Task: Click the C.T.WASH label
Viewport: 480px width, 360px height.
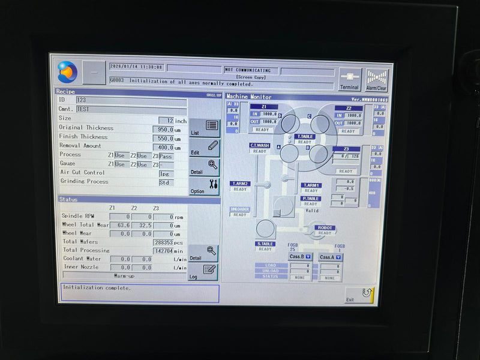Action: [x=260, y=145]
